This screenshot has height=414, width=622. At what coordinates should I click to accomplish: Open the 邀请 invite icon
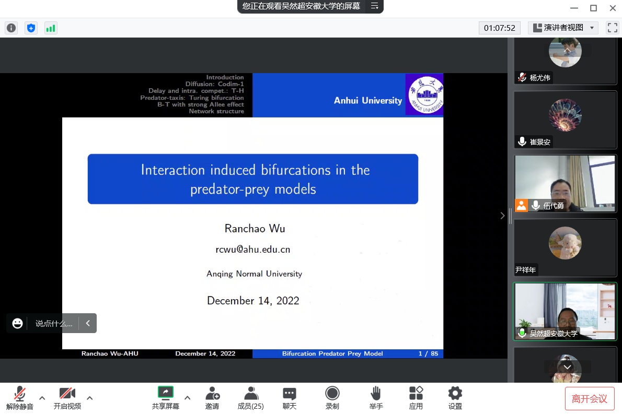(212, 398)
